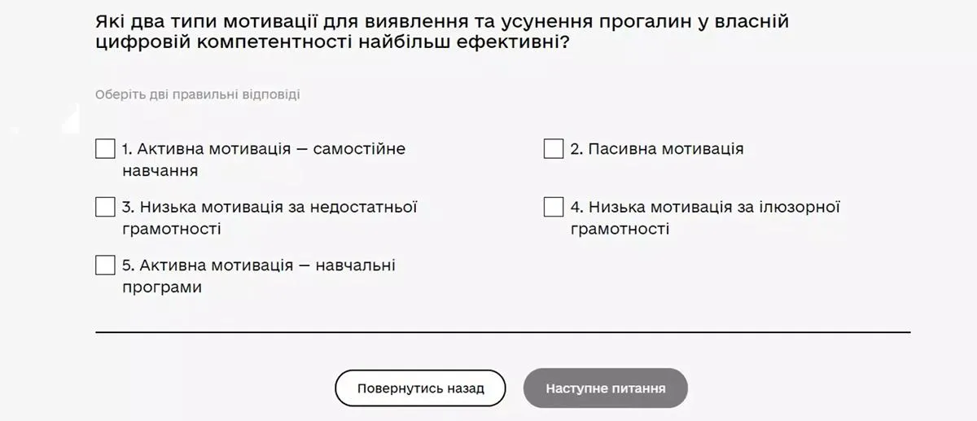
Task: Enable checkbox 4 Низька мотивація за ілюзорної грамотності
Action: 554,207
